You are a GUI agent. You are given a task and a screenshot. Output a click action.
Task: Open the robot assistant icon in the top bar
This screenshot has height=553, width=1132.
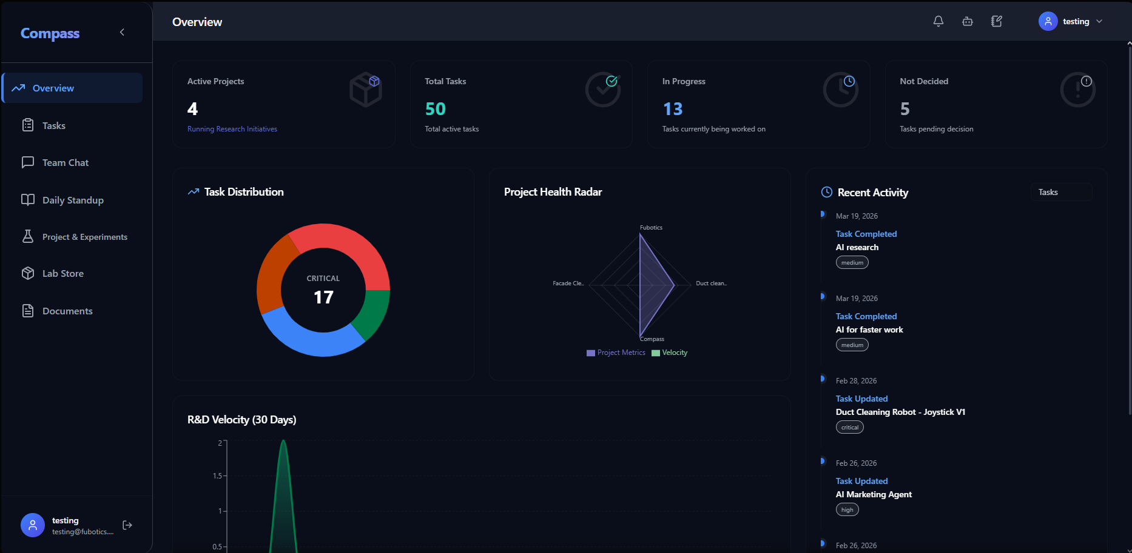tap(967, 21)
